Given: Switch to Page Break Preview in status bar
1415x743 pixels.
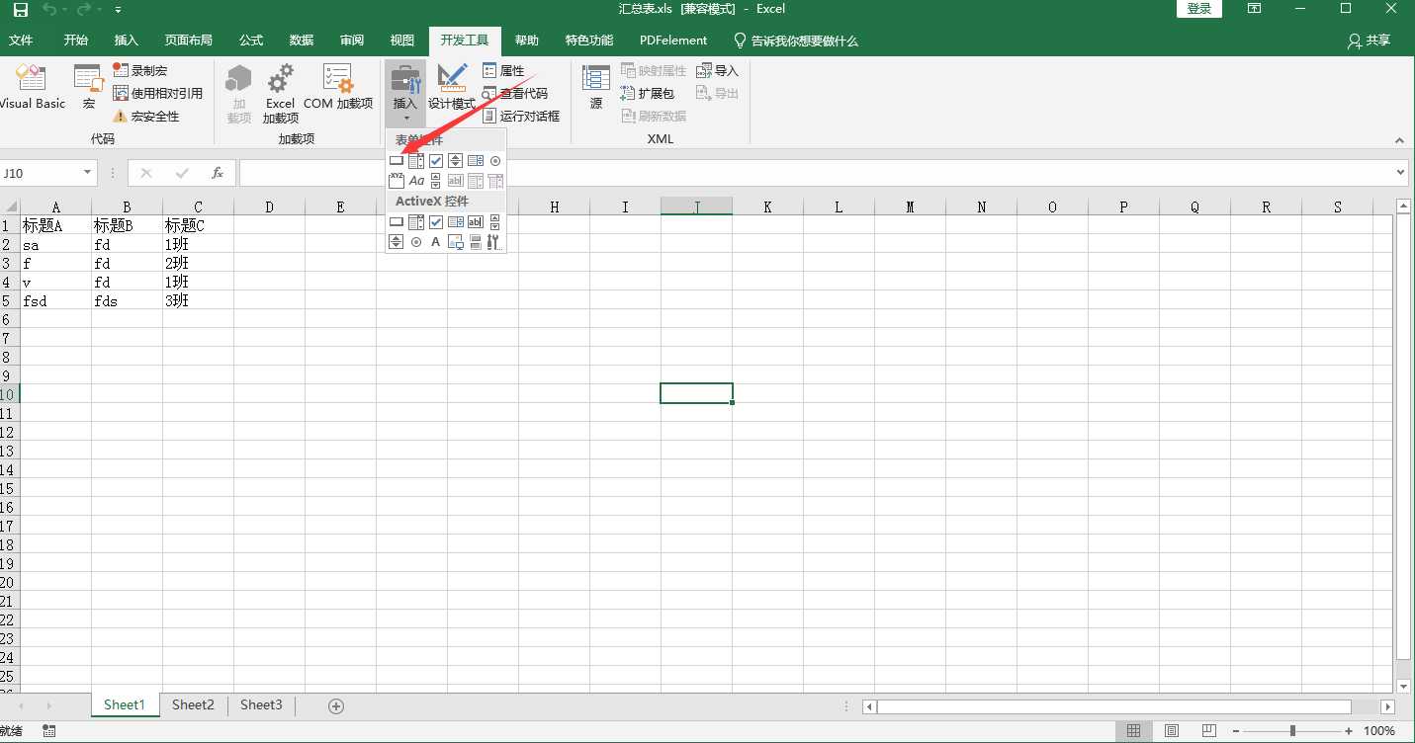Looking at the screenshot, I should (x=1208, y=731).
